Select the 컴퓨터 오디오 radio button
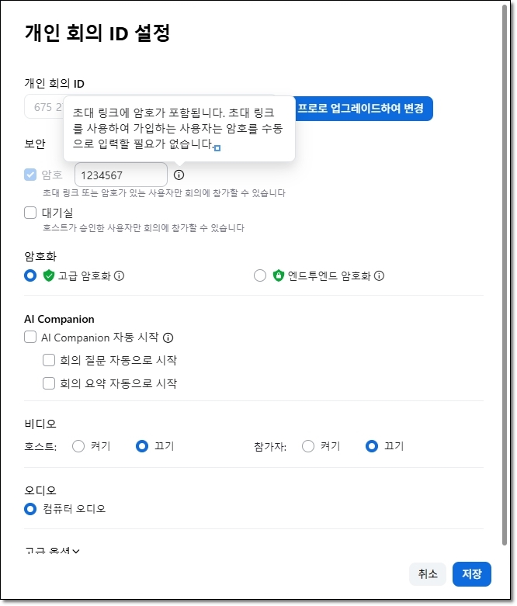 coord(30,509)
